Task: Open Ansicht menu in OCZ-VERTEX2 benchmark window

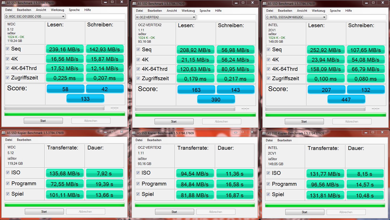Action: (172, 11)
